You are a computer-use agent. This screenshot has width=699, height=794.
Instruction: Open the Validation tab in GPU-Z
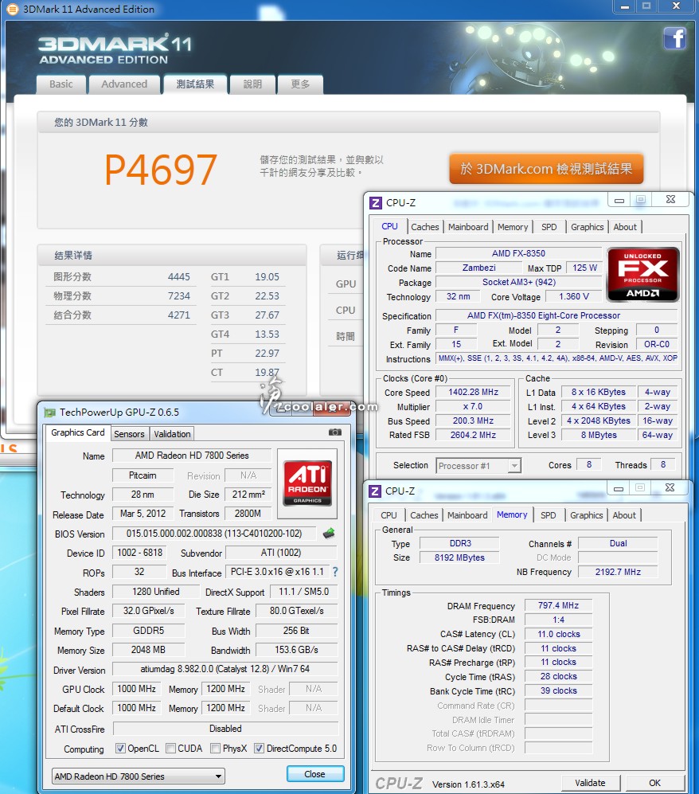coord(172,434)
